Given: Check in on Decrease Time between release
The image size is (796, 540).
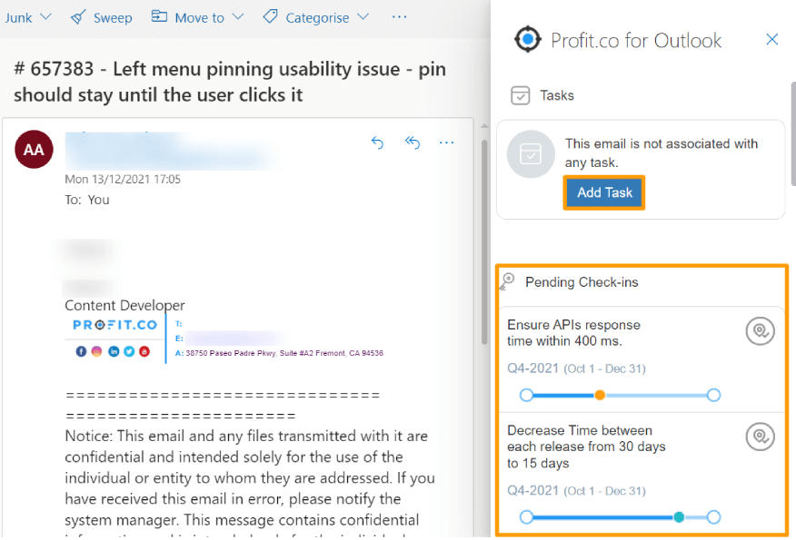Looking at the screenshot, I should (760, 437).
